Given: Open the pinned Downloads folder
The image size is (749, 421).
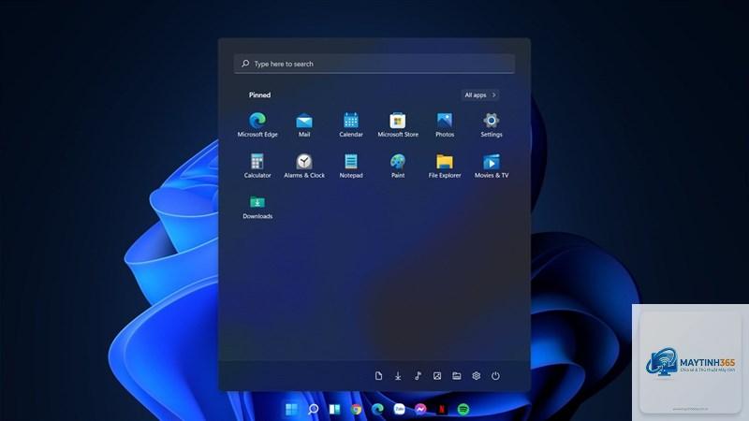Looking at the screenshot, I should coord(257,207).
